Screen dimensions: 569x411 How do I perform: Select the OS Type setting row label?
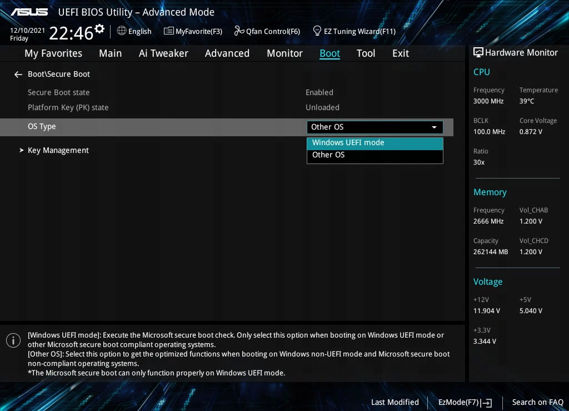point(42,127)
